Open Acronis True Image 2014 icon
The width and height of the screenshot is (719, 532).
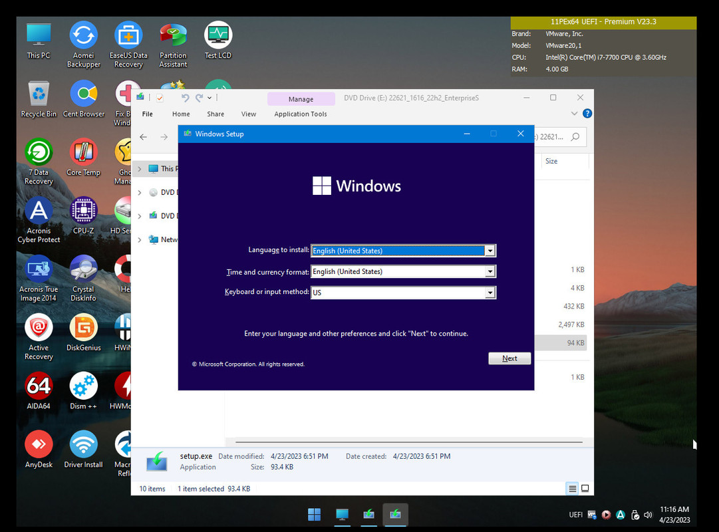[x=39, y=279]
